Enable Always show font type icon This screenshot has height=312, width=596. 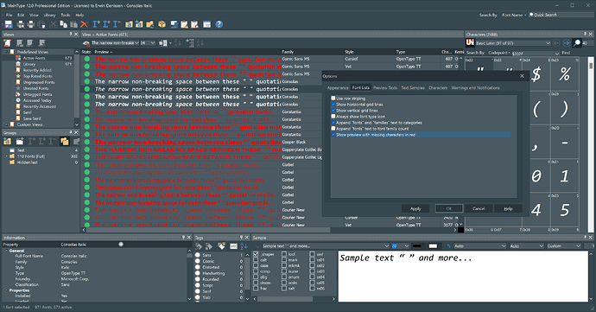(333, 117)
